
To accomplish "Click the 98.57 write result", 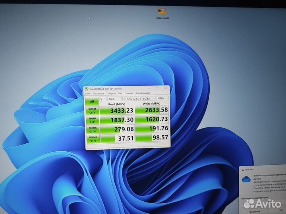I will point(152,138).
